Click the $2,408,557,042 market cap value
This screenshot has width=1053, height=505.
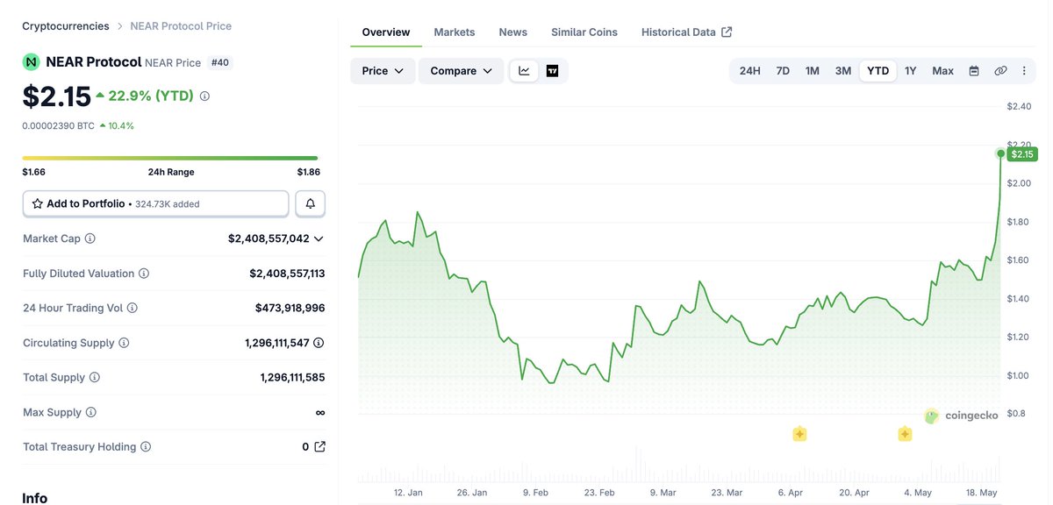[269, 238]
